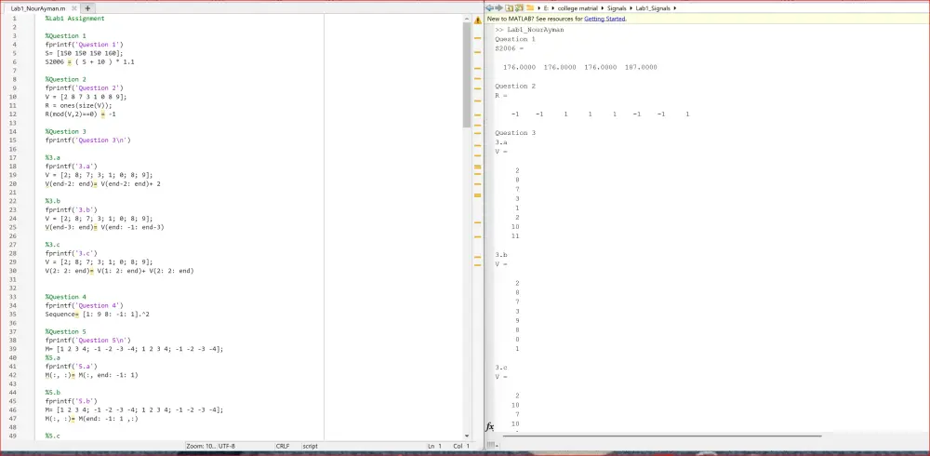Click the "fprintf('Question 5\n')" line
The image size is (930, 456).
87,341
